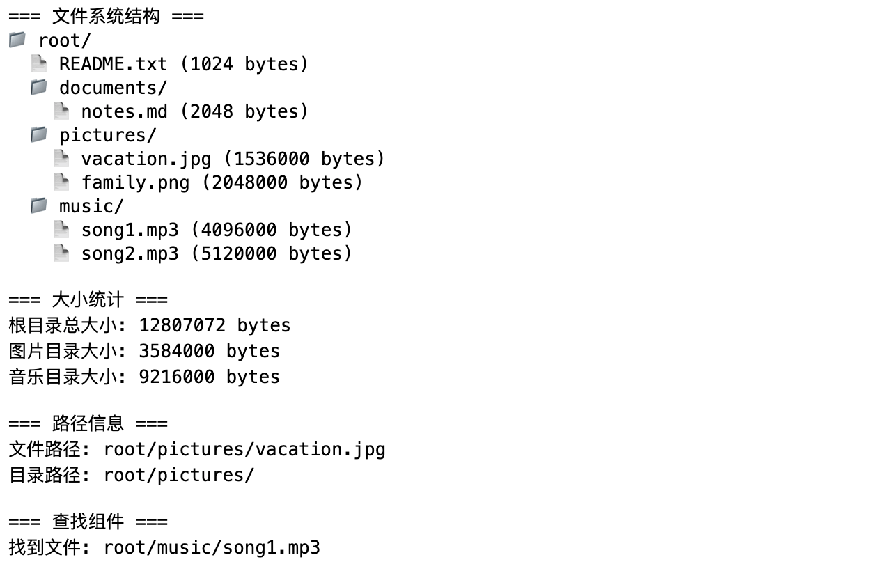The image size is (890, 571).
Task: Click the song2.mp3 file icon
Action: coord(61,253)
